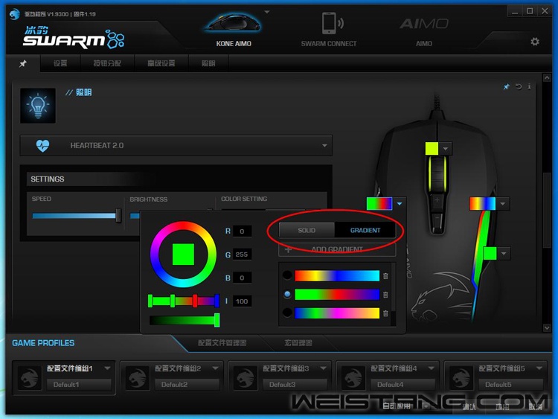The width and height of the screenshot is (558, 419).
Task: Click the R color value field
Action: 242,231
